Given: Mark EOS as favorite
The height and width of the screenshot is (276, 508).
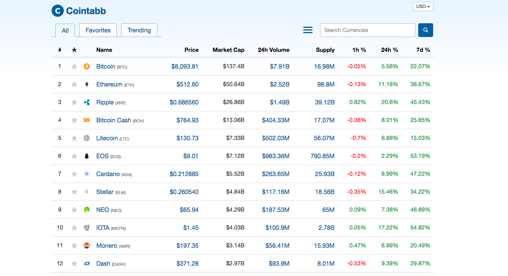Looking at the screenshot, I should [74, 156].
